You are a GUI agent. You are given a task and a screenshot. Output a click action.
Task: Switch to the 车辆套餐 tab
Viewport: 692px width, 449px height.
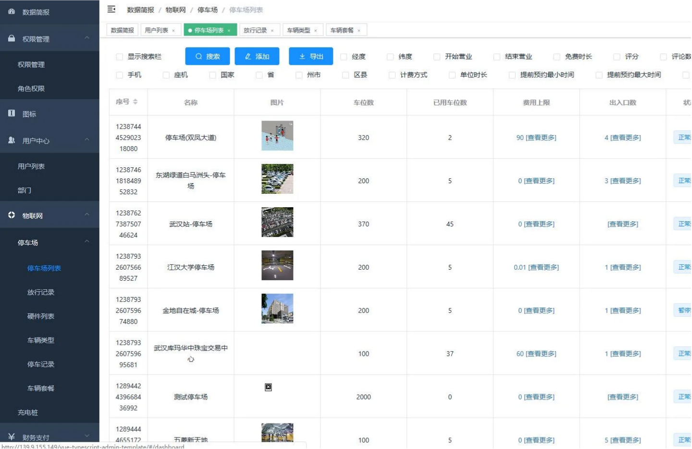pyautogui.click(x=342, y=29)
